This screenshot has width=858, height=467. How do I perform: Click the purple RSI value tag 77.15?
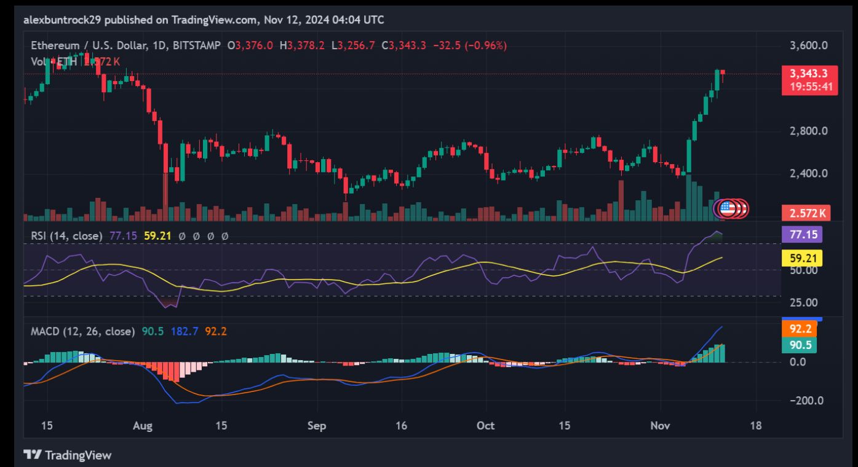click(x=801, y=234)
